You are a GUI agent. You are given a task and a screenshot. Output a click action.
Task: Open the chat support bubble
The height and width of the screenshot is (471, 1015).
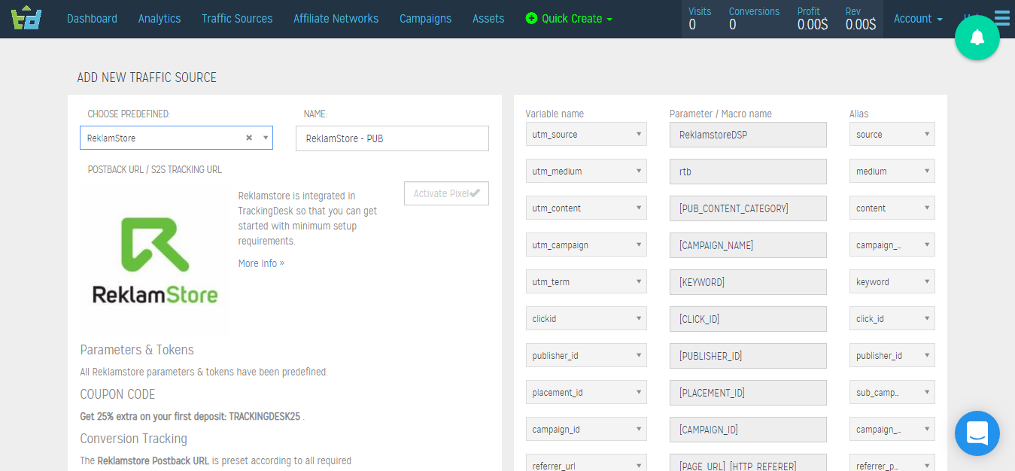(977, 433)
